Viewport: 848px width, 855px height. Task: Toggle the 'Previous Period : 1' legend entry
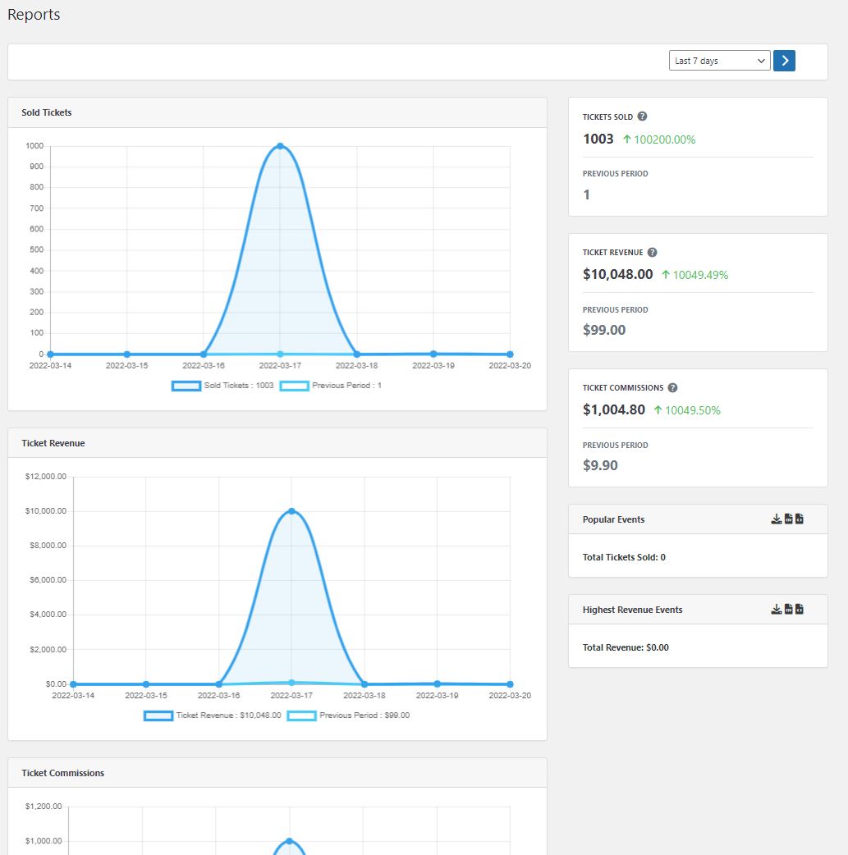pos(331,386)
